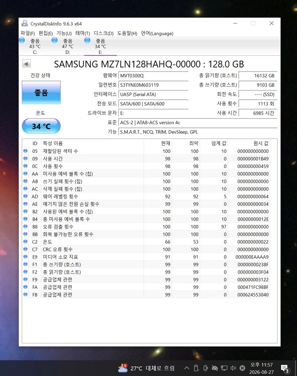The height and width of the screenshot is (376, 297).
Task: Click the 34 °C temperature button
Action: [41, 126]
